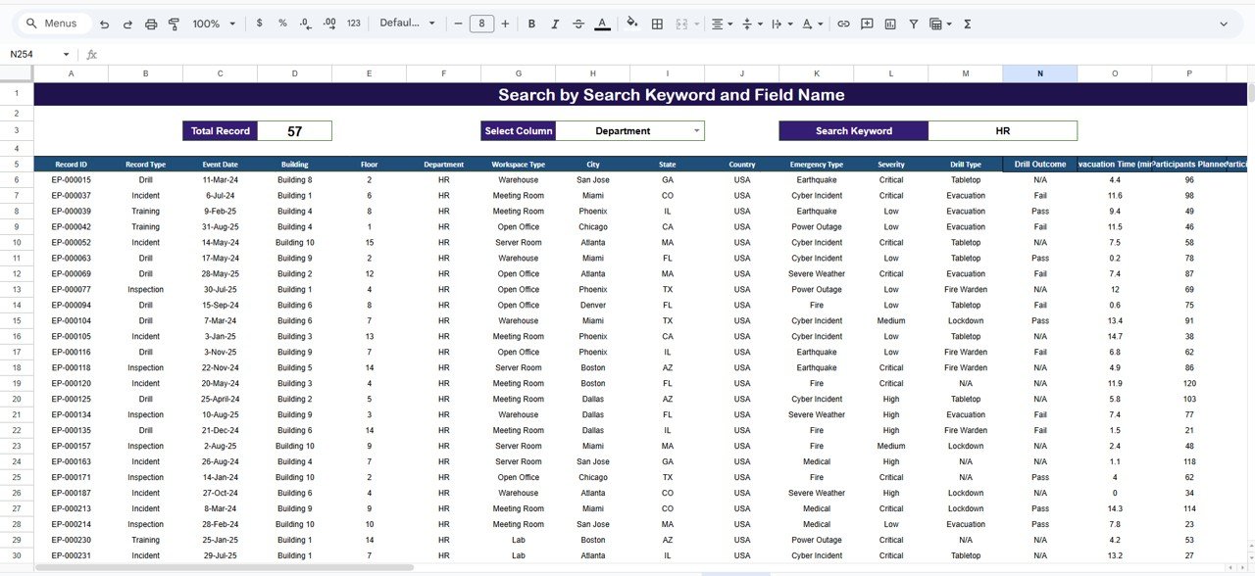The width and height of the screenshot is (1255, 576).
Task: Toggle strikethrough formatting
Action: 577,23
